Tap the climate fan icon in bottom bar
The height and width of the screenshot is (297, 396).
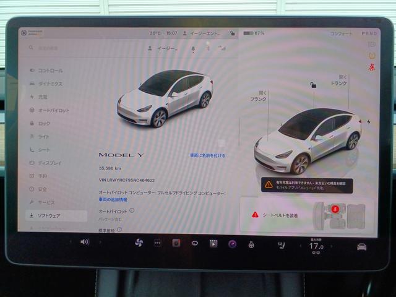pyautogui.click(x=139, y=243)
